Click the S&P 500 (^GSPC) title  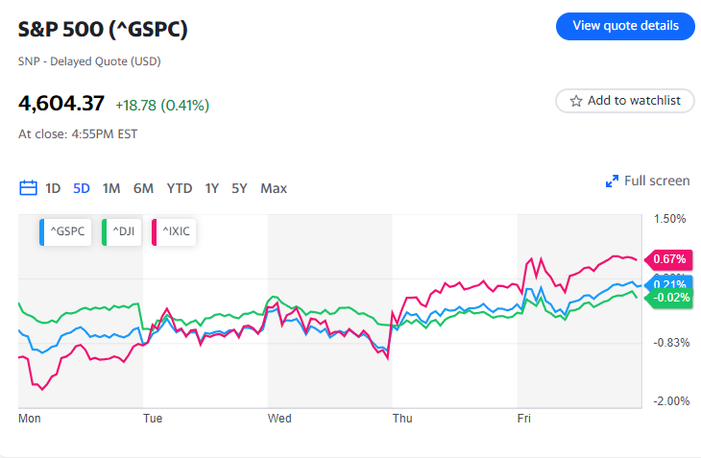(103, 29)
